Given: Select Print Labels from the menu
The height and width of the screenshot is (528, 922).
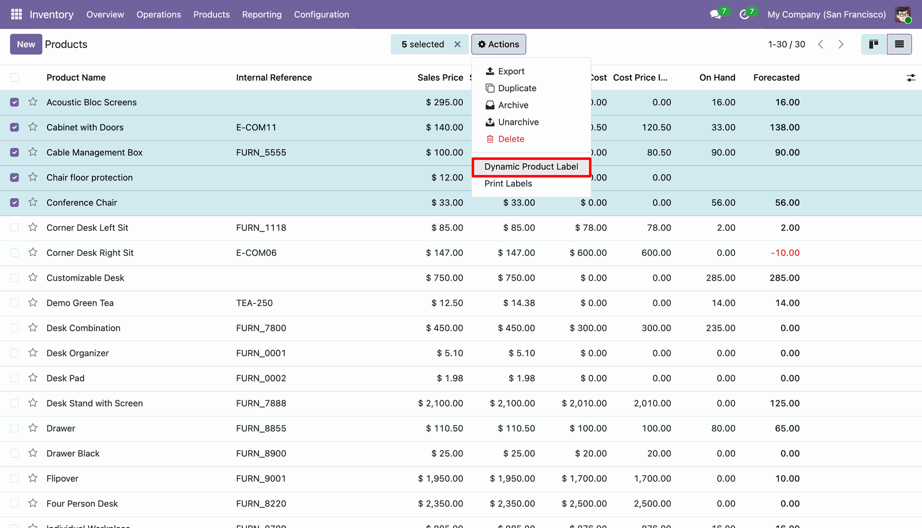Looking at the screenshot, I should (x=508, y=183).
